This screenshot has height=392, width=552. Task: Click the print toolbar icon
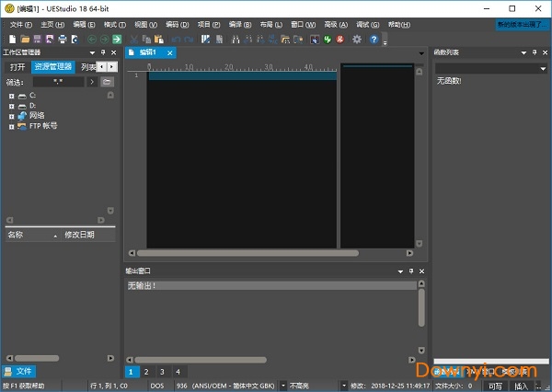coord(63,39)
